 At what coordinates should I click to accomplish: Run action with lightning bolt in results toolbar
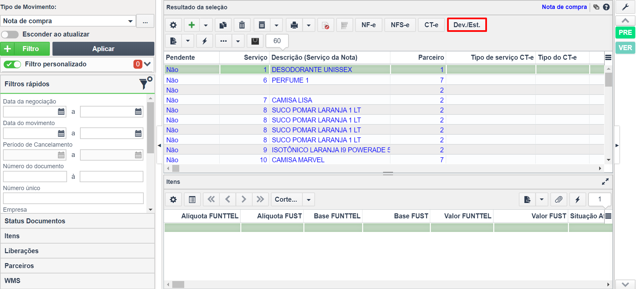pos(204,41)
